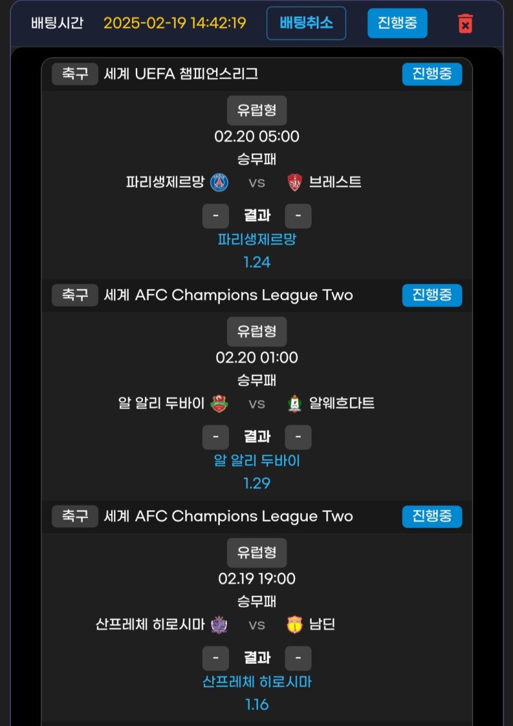Select the 파리생제르망 bet pick link
The height and width of the screenshot is (726, 513).
point(256,240)
